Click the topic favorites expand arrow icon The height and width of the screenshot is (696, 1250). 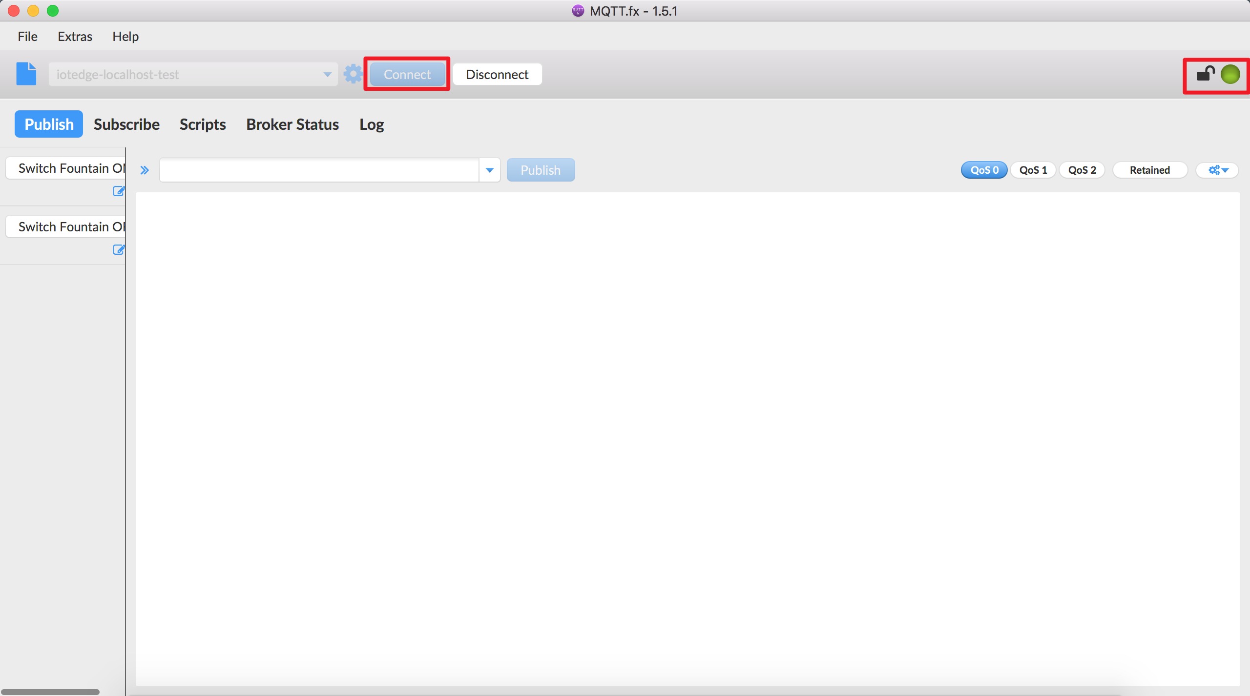coord(144,169)
